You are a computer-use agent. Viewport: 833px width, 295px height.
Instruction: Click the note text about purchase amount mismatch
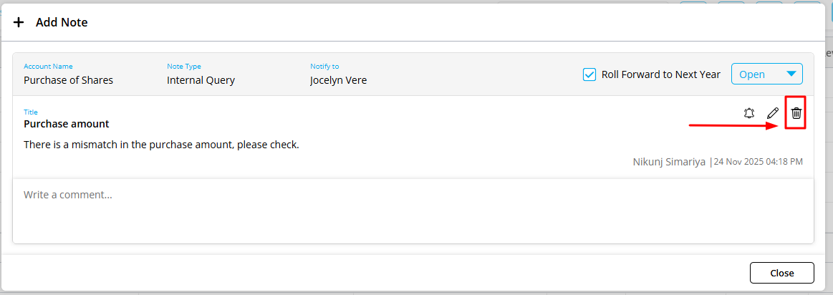[161, 145]
